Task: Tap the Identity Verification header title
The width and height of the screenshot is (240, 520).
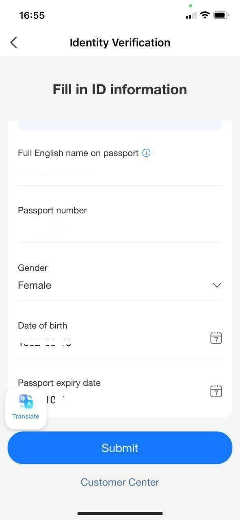Action: click(120, 43)
